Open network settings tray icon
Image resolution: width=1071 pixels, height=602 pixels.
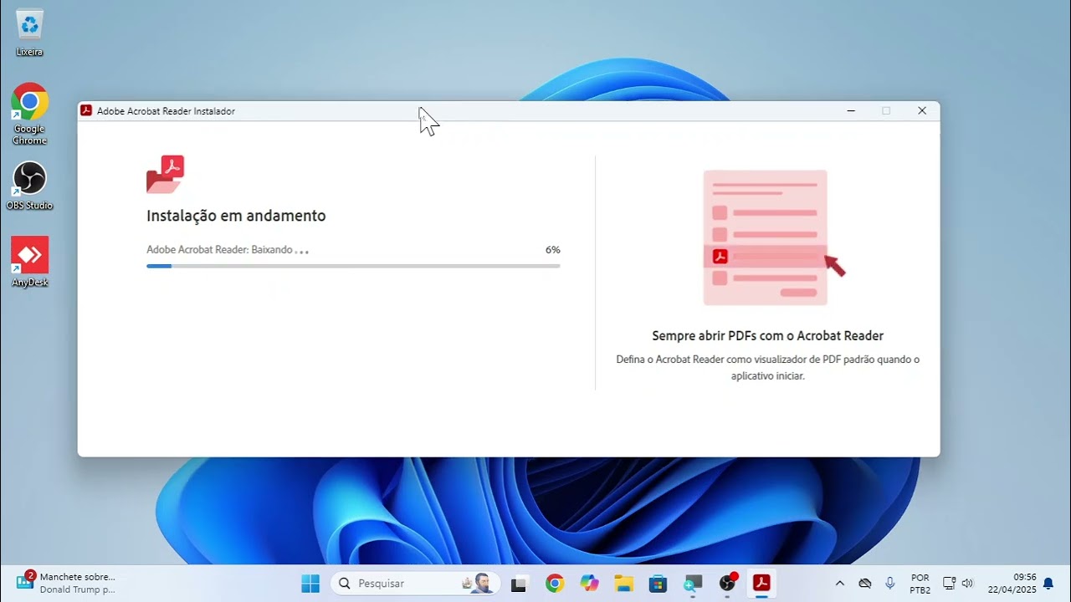[x=949, y=584]
